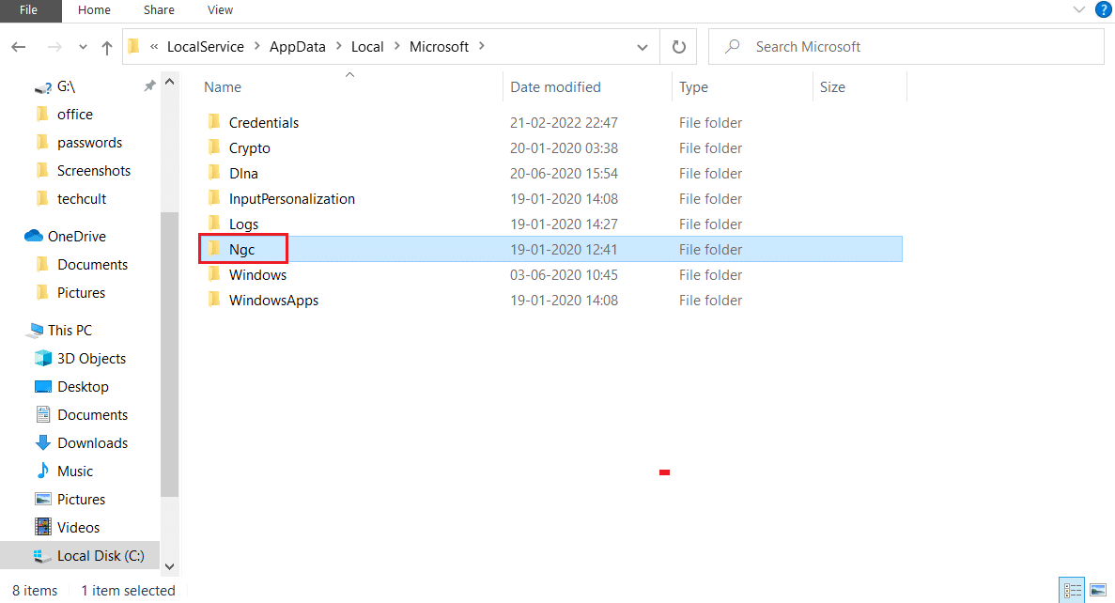Go forward with the right arrow
The image size is (1115, 603).
(x=54, y=47)
